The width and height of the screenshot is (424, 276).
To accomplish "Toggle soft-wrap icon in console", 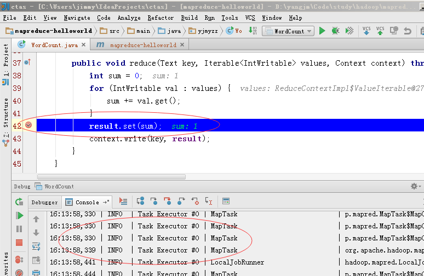I will (36, 246).
